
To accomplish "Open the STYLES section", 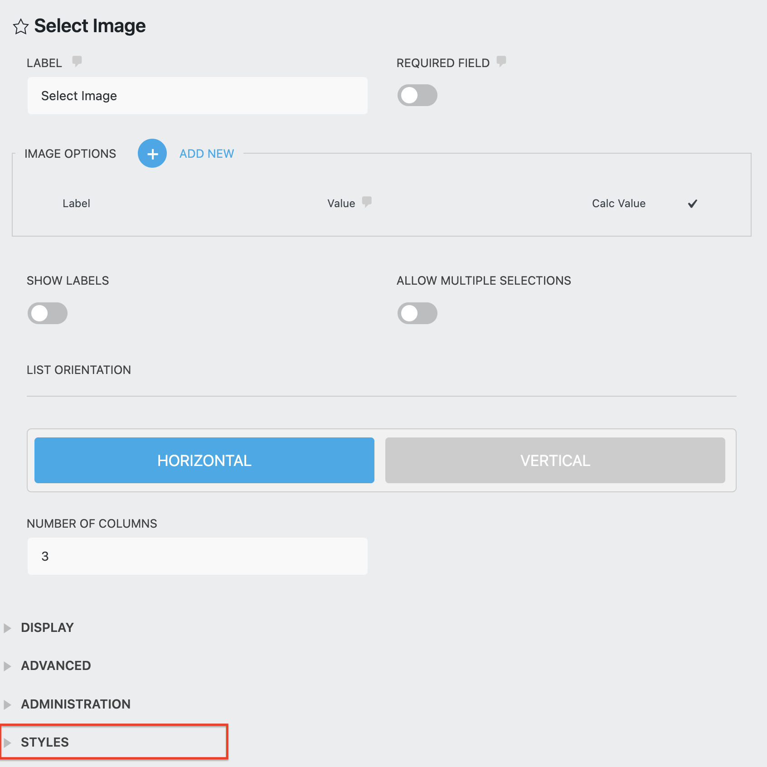I will coord(44,742).
